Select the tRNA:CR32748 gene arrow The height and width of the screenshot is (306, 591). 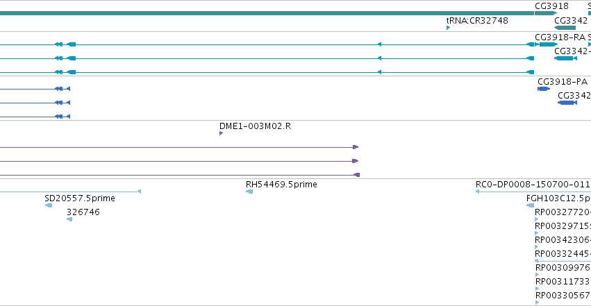point(448,28)
